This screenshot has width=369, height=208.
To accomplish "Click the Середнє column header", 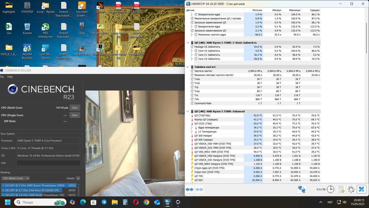I will [x=315, y=10].
